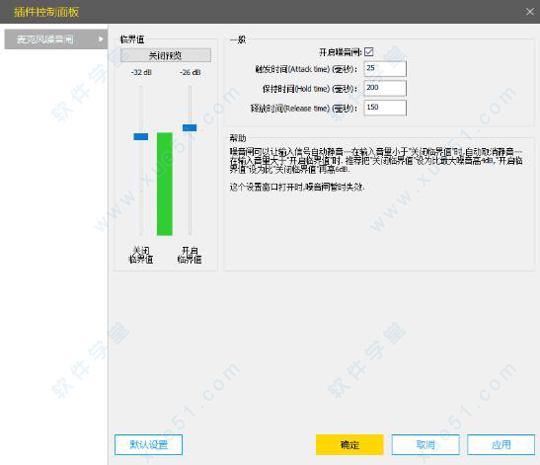Click the -32 dB value label

point(141,72)
